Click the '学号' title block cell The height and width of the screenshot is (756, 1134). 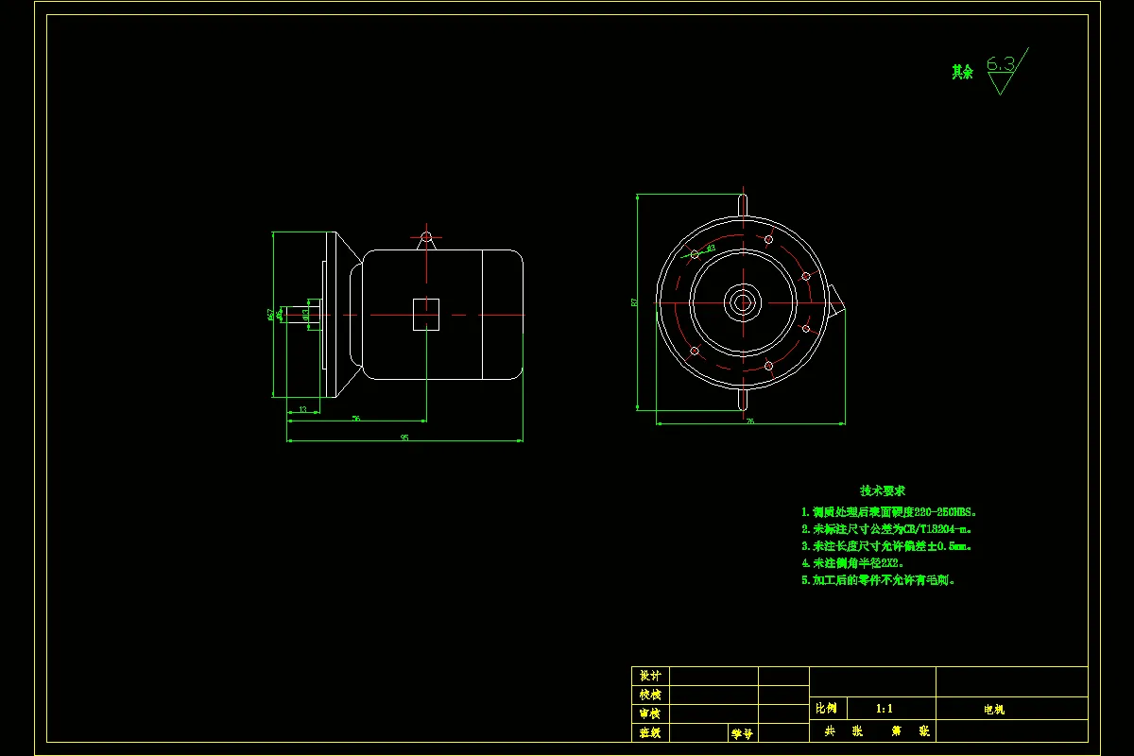pos(741,732)
